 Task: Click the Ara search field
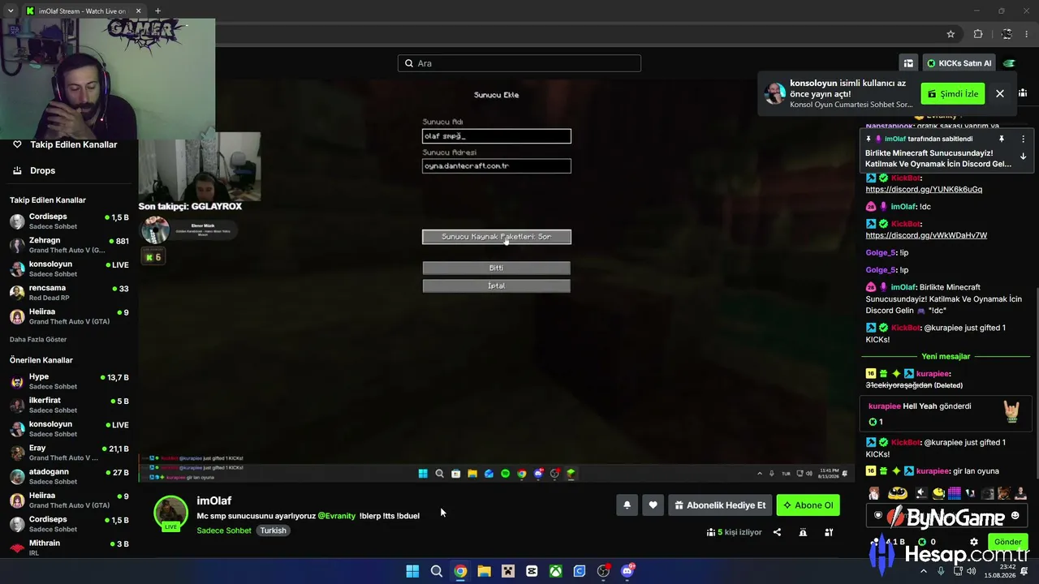[x=519, y=63]
